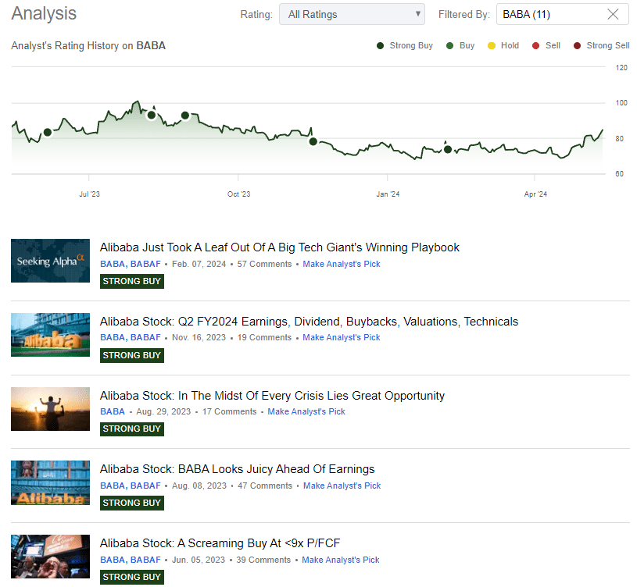Select the rating marker near Jan '24 on chart
This screenshot has width=637, height=587.
pyautogui.click(x=448, y=149)
